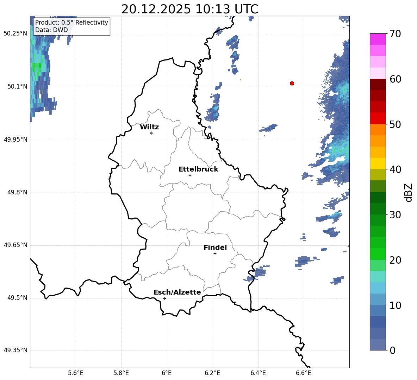Image resolution: width=417 pixels, height=380 pixels.
Task: Click the Data: DWD text
Action: pos(51,30)
